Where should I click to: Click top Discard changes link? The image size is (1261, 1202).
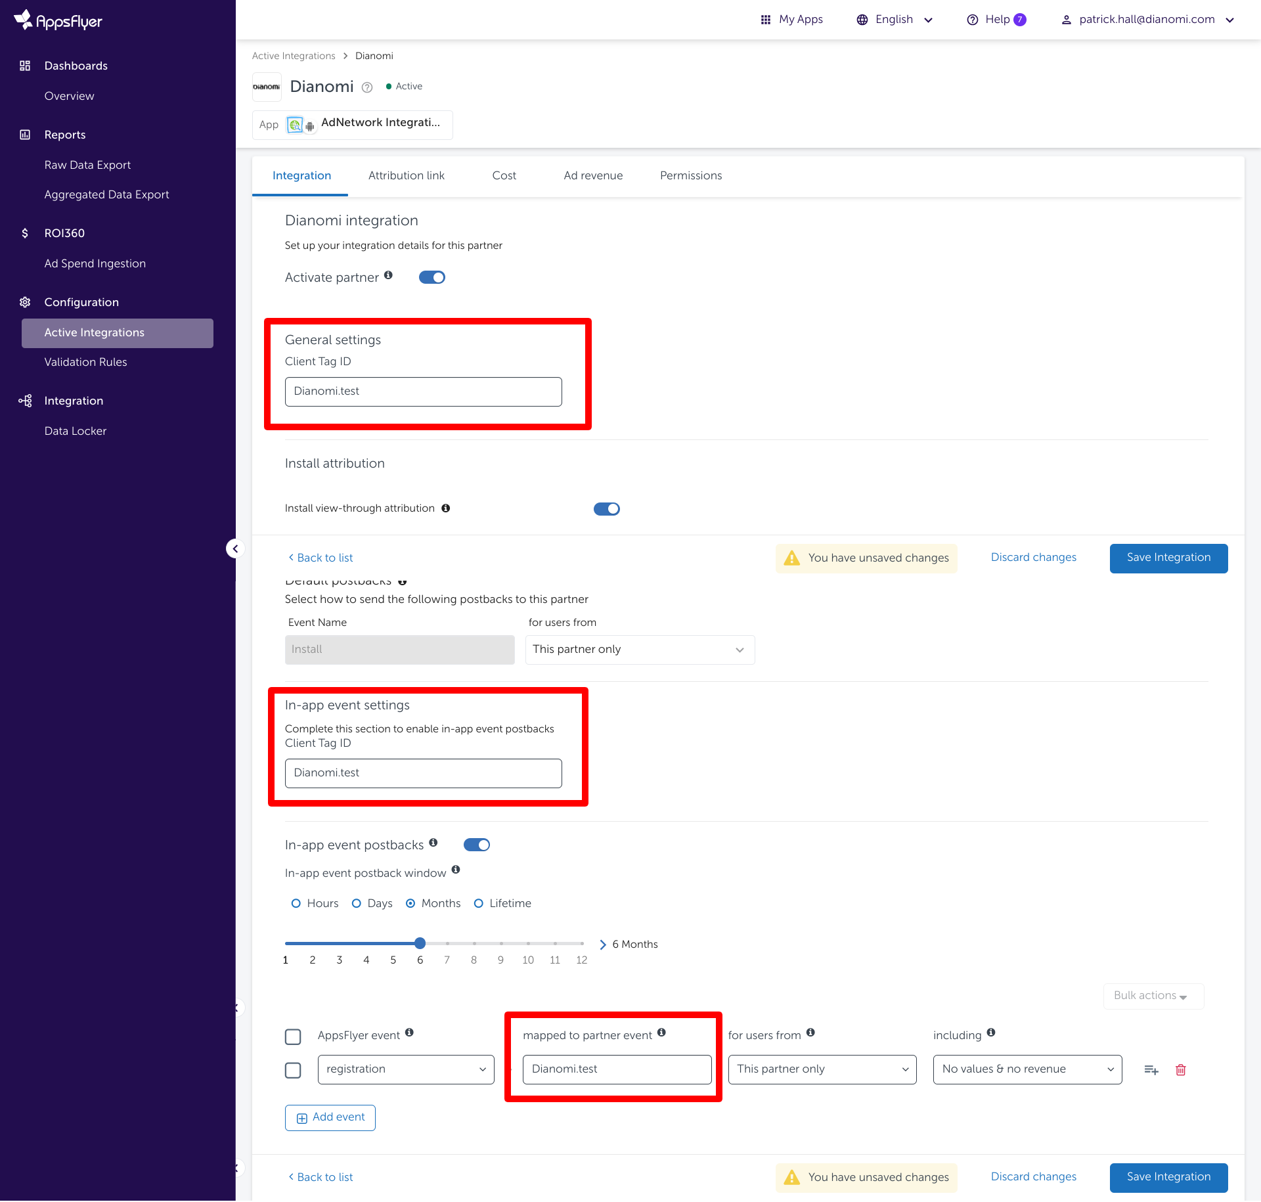coord(1034,558)
